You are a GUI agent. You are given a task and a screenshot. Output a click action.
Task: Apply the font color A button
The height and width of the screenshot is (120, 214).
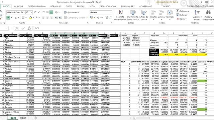tap(36, 18)
